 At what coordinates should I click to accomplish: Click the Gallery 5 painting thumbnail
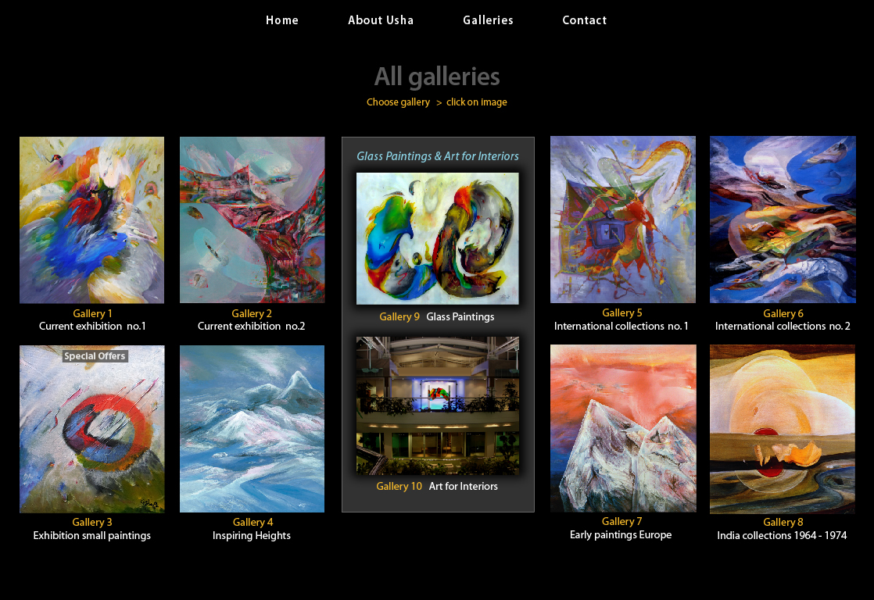point(622,220)
